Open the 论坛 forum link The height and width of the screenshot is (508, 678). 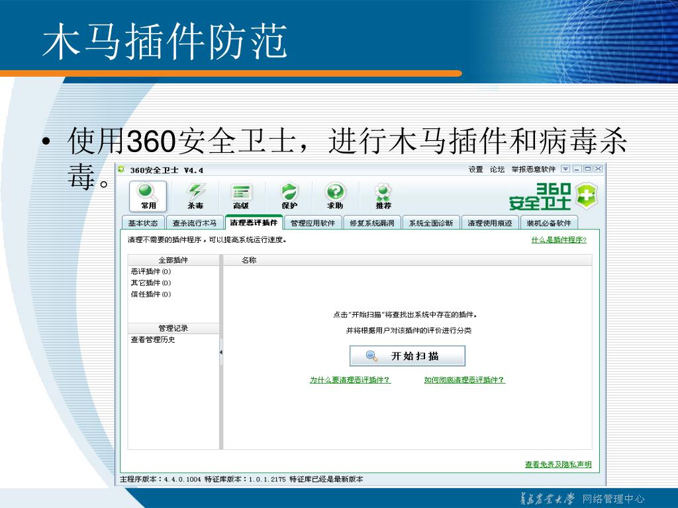pyautogui.click(x=497, y=169)
